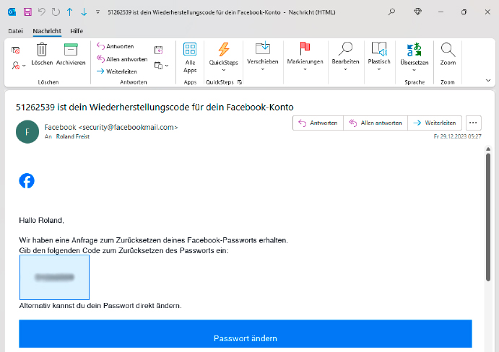Click Antworten in the ribbon
The width and height of the screenshot is (499, 352).
tap(116, 46)
